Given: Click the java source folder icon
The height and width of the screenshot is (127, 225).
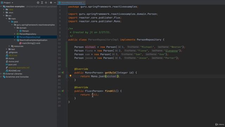Looking at the screenshot, I should pyautogui.click(x=12, y=22).
